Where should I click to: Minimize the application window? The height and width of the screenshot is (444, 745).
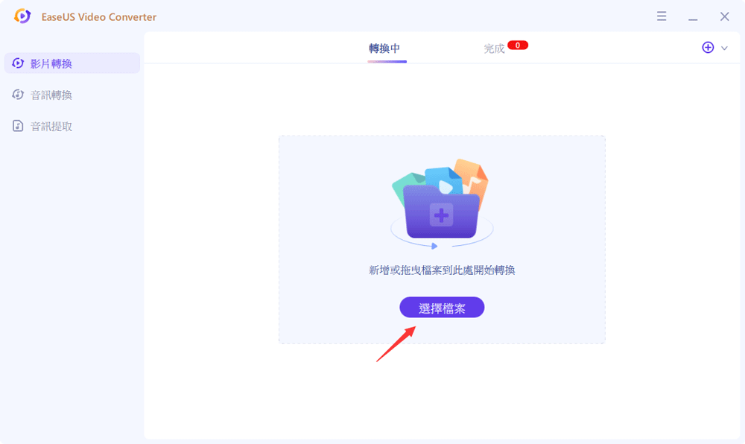pos(693,16)
